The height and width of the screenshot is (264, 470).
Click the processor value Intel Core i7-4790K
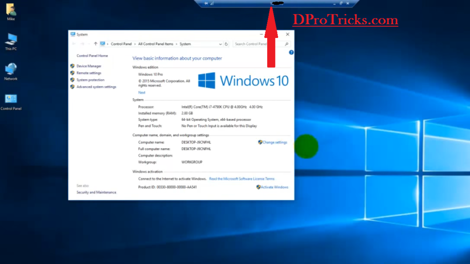pyautogui.click(x=222, y=107)
